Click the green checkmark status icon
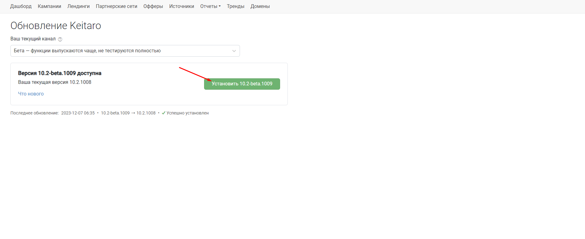This screenshot has height=239, width=585. click(164, 113)
